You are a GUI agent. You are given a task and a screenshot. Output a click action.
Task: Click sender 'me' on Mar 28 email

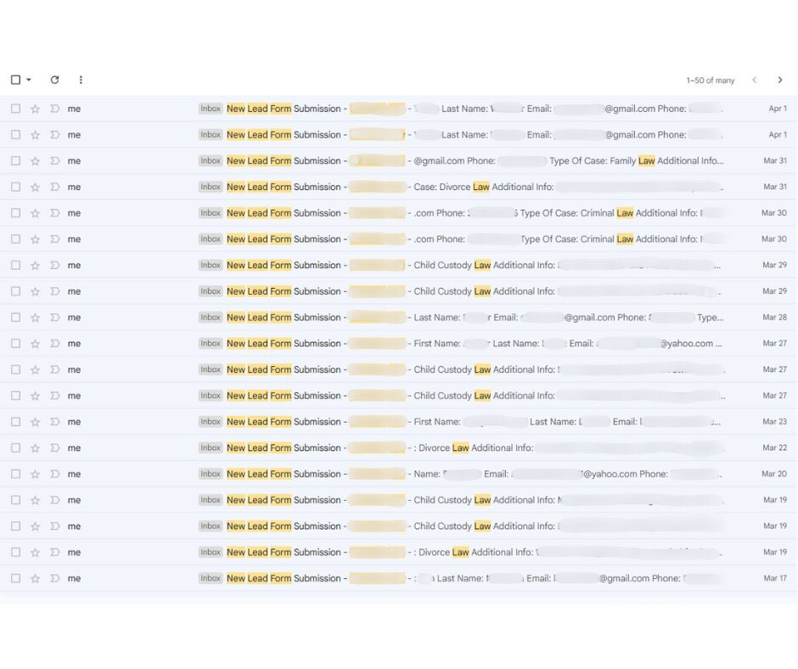click(x=75, y=318)
